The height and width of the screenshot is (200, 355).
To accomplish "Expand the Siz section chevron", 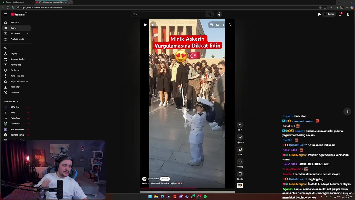I will [9, 48].
